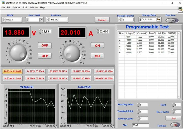The image size is (183, 129).
Task: Click the Starting Point stepper arrows
Action: coord(138,105)
